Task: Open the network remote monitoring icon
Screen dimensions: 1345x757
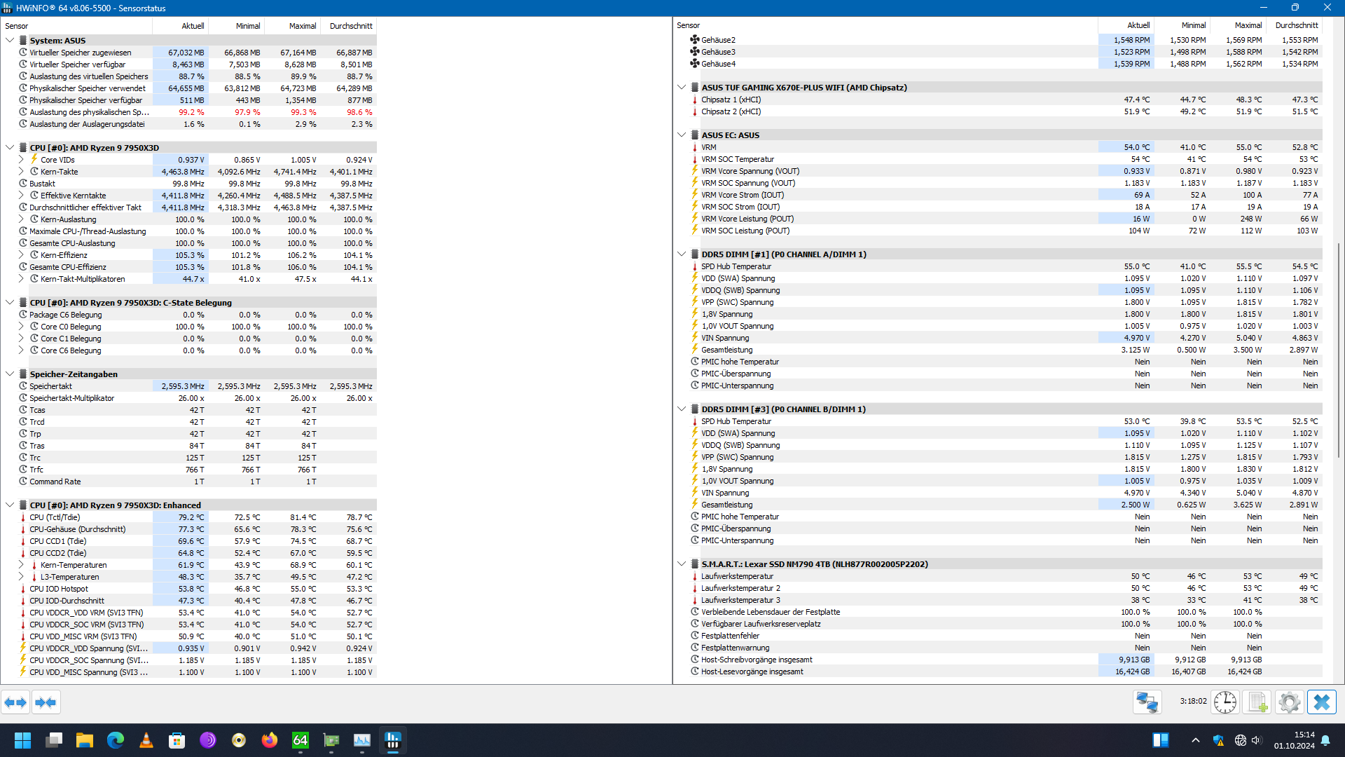Action: coord(1147,702)
